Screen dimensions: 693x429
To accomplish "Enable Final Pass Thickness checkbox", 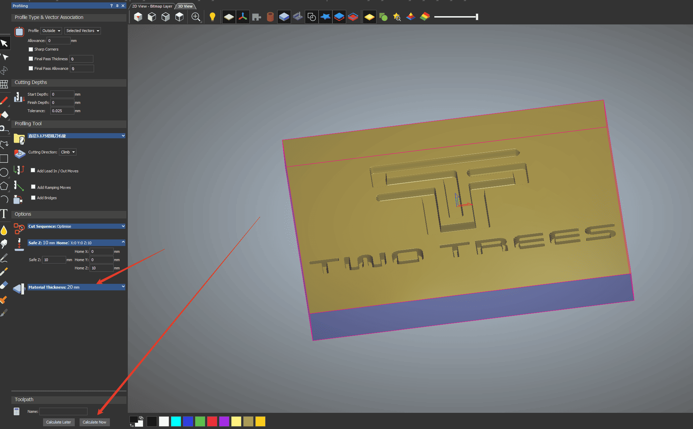I will [x=31, y=59].
